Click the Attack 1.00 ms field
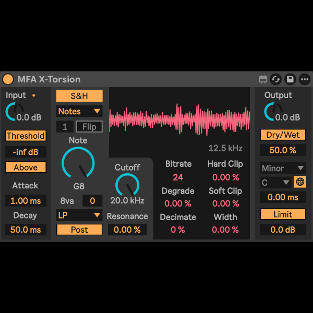313x313 pixels. tap(26, 201)
